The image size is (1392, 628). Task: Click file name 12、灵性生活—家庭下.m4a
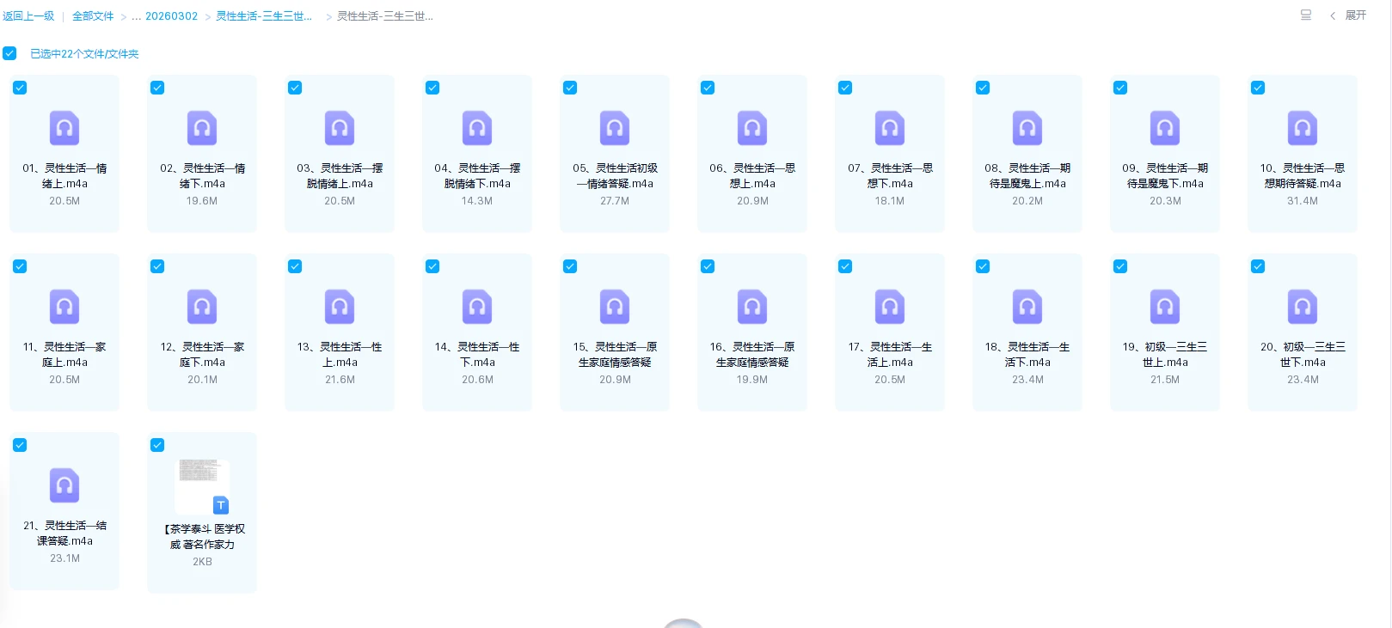[202, 355]
